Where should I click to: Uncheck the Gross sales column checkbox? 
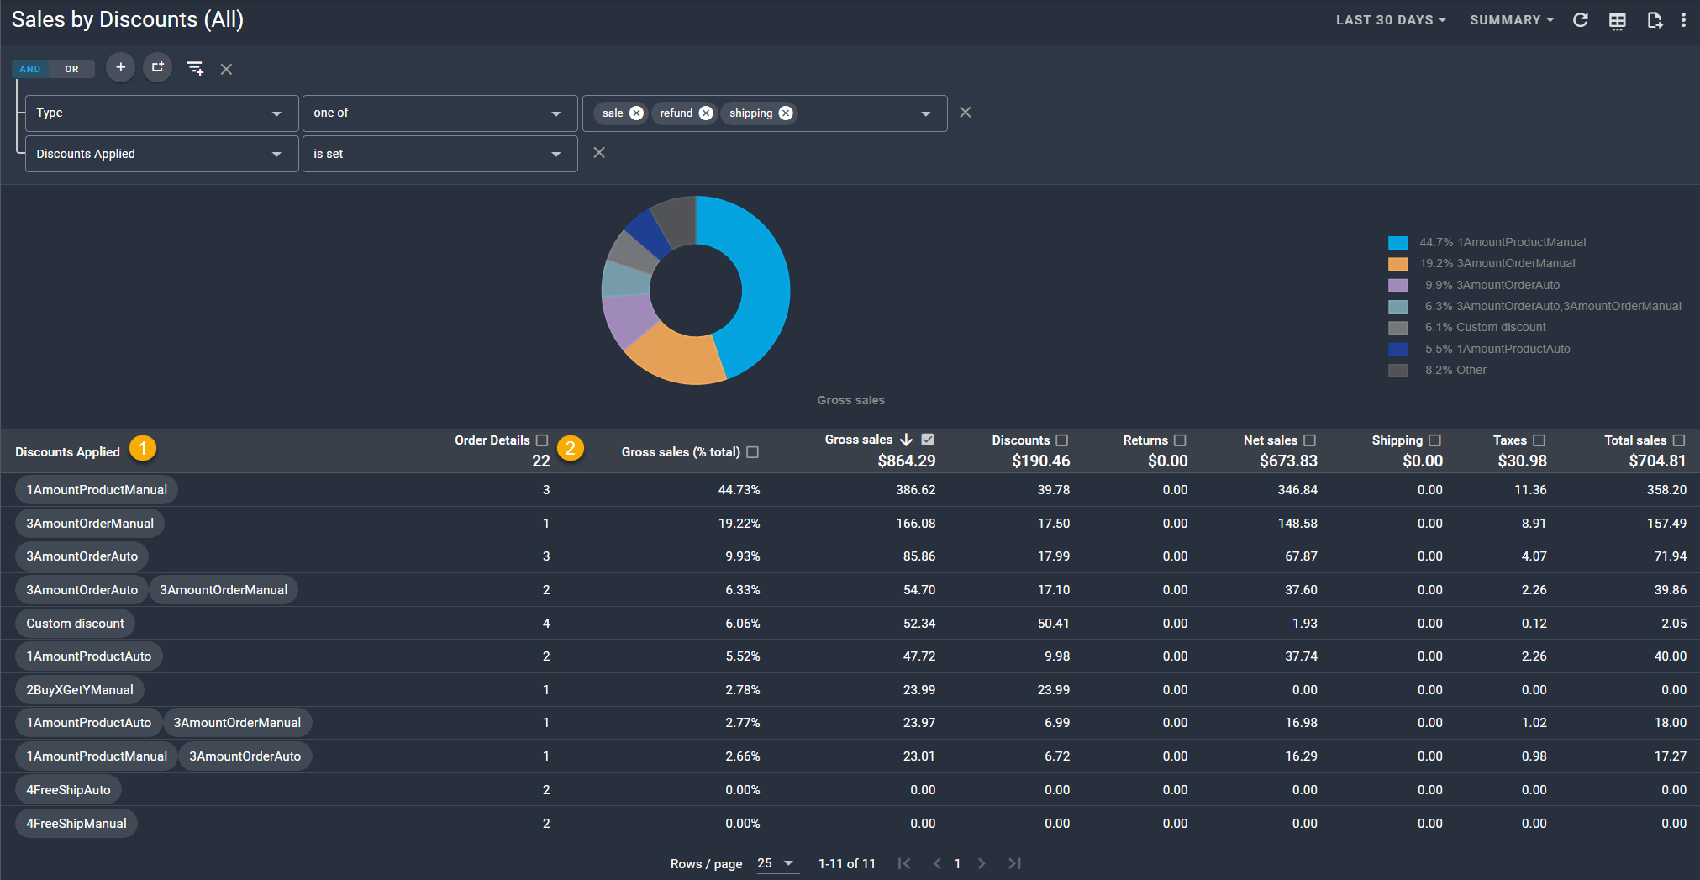[x=928, y=440]
